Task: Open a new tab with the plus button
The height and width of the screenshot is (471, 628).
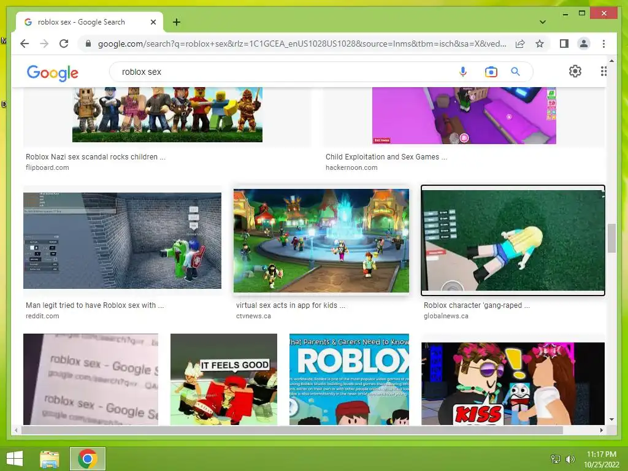Action: pyautogui.click(x=176, y=22)
